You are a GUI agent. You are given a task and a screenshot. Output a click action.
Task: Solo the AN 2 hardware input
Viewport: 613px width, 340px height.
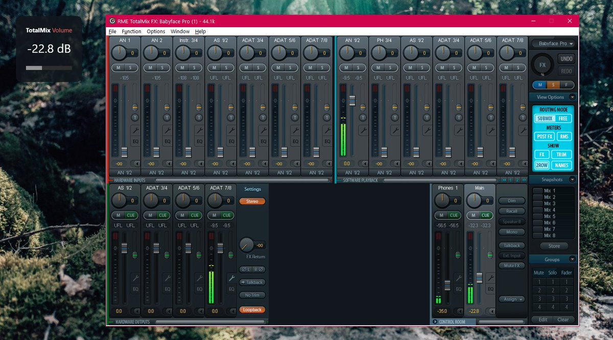pos(162,67)
